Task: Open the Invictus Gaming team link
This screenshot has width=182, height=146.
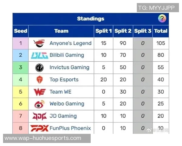Action: pyautogui.click(x=69, y=68)
